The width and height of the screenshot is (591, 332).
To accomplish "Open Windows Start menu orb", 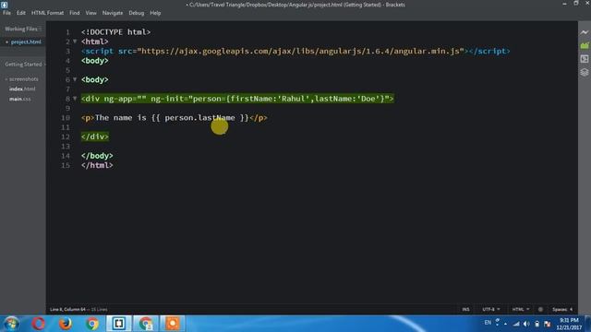I will pyautogui.click(x=11, y=324).
